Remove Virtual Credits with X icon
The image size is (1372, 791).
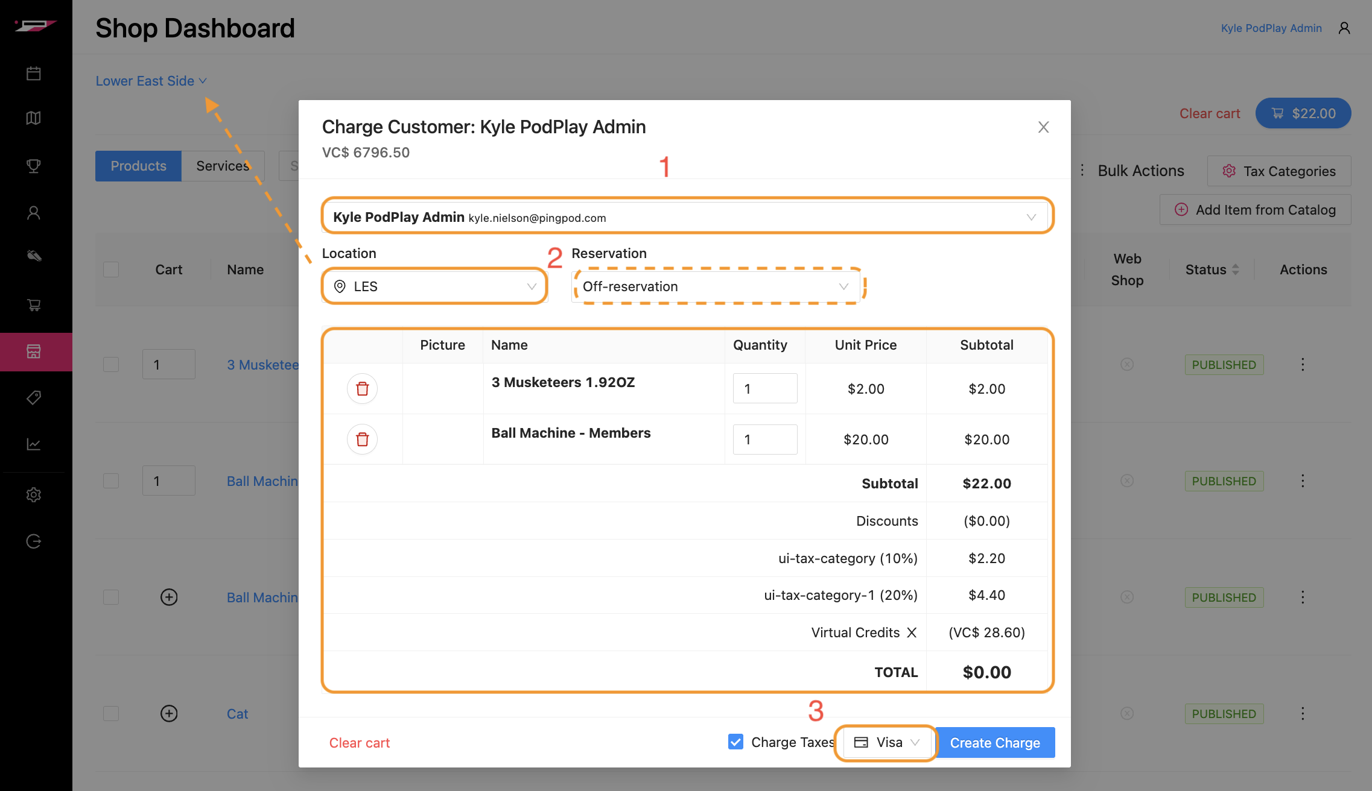coord(912,632)
